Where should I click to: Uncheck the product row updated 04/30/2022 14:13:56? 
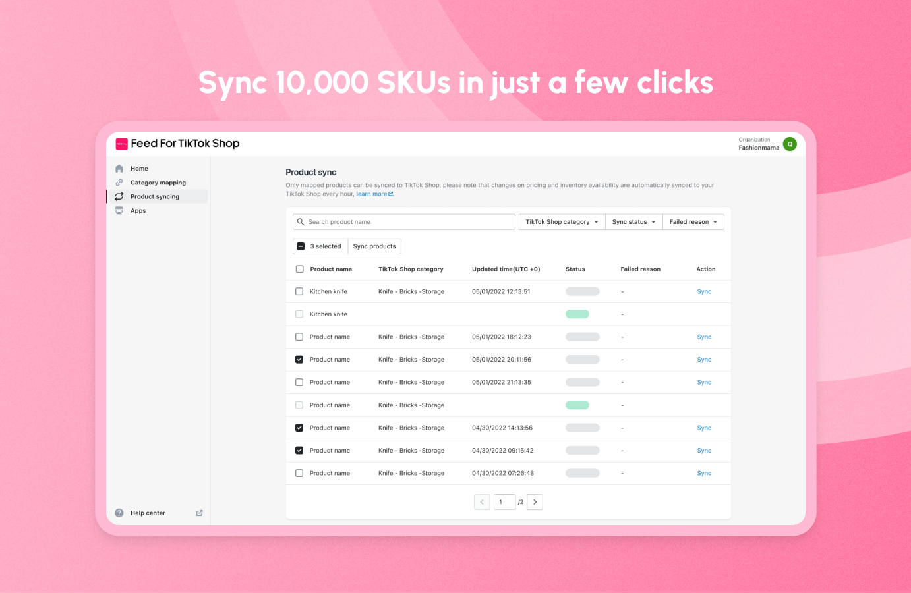(x=299, y=428)
